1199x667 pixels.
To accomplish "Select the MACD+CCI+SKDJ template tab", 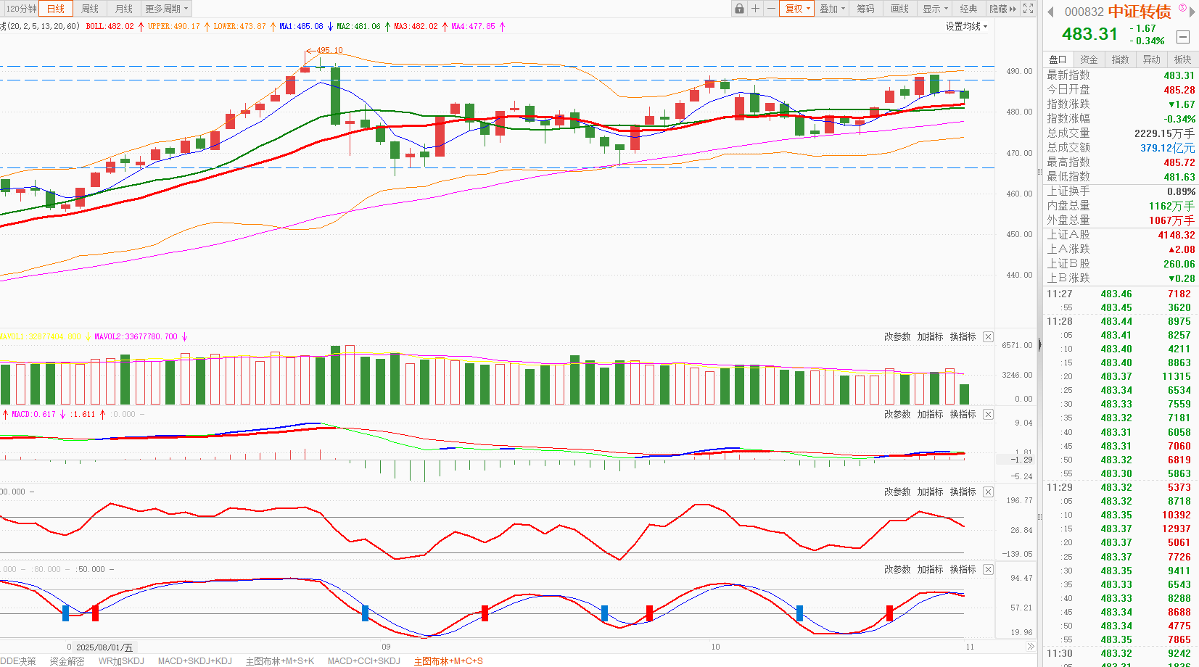I will pos(363,660).
